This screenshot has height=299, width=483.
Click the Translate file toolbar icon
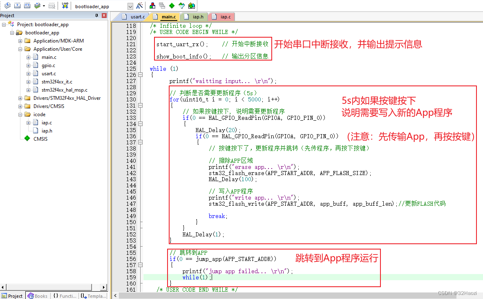coord(7,6)
